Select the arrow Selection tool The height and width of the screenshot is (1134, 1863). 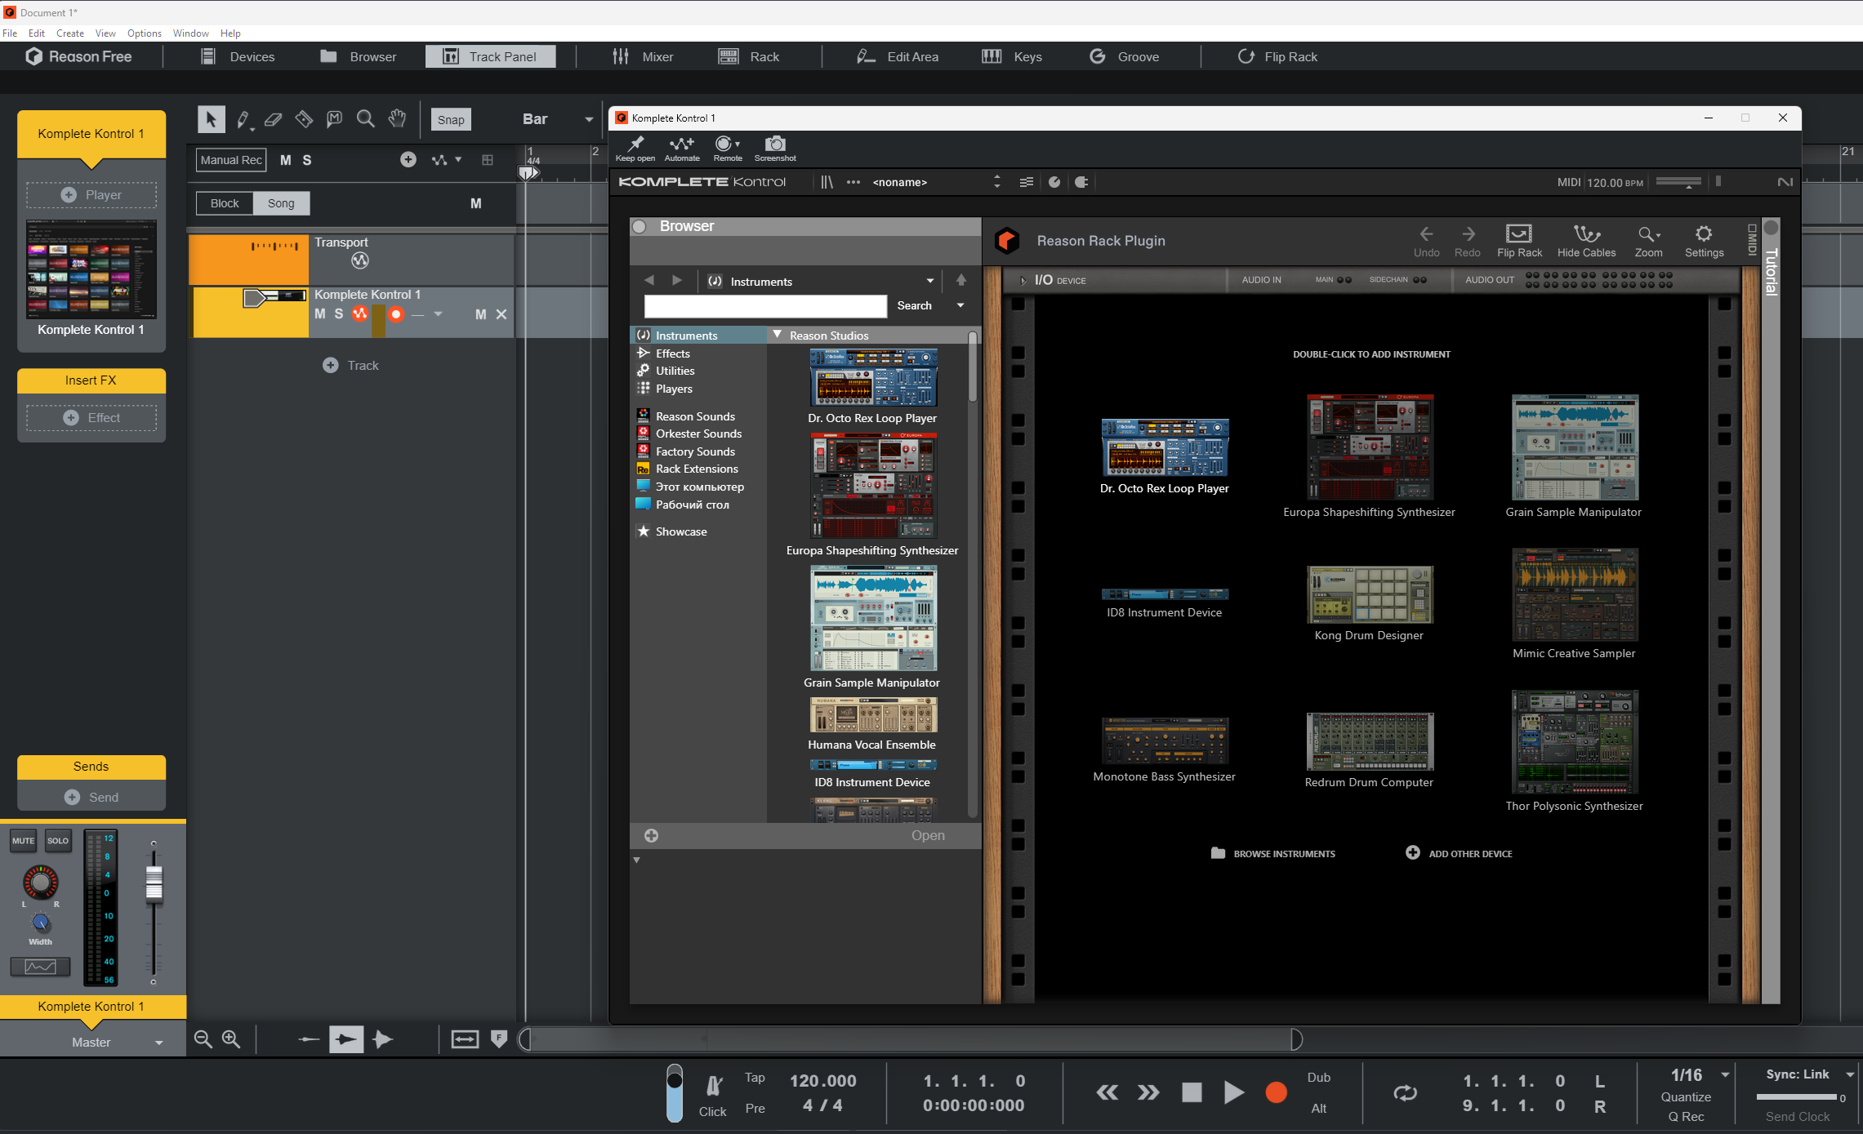point(211,119)
